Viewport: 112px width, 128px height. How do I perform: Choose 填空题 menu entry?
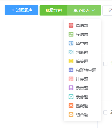pos(82,43)
